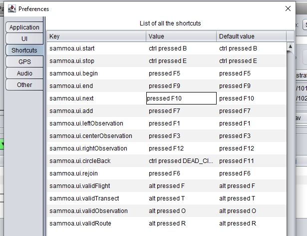Select the sammoa.ui.circleBack value cell
Screen dimensions: 307x236
pos(181,161)
